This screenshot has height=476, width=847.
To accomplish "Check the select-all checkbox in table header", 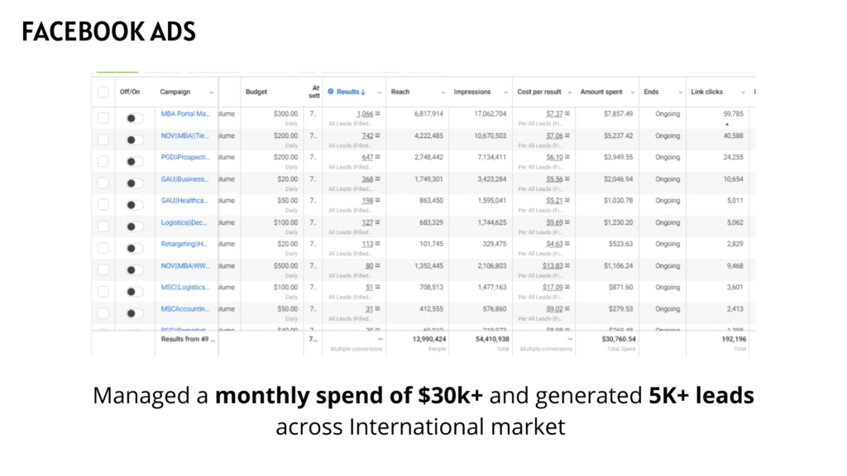I will pos(103,93).
